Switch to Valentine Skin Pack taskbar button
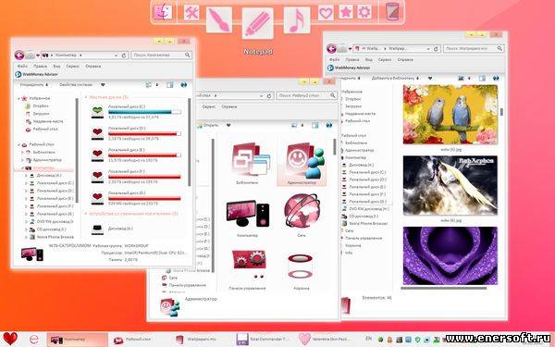Screen dimensions: 555x347 tap(325, 340)
